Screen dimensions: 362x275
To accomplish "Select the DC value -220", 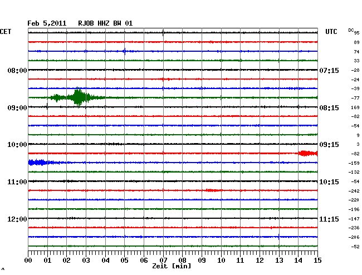I will pos(354,200).
